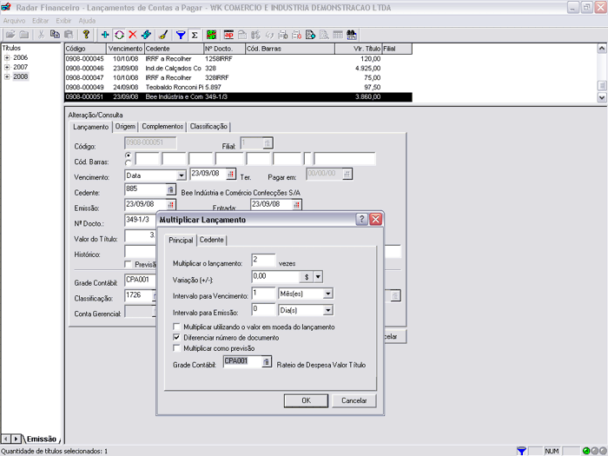Click the yellow question mark help icon

click(86, 35)
